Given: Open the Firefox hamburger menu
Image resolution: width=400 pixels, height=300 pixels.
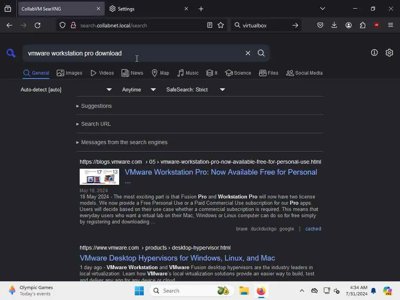Looking at the screenshot, I should coord(390,25).
